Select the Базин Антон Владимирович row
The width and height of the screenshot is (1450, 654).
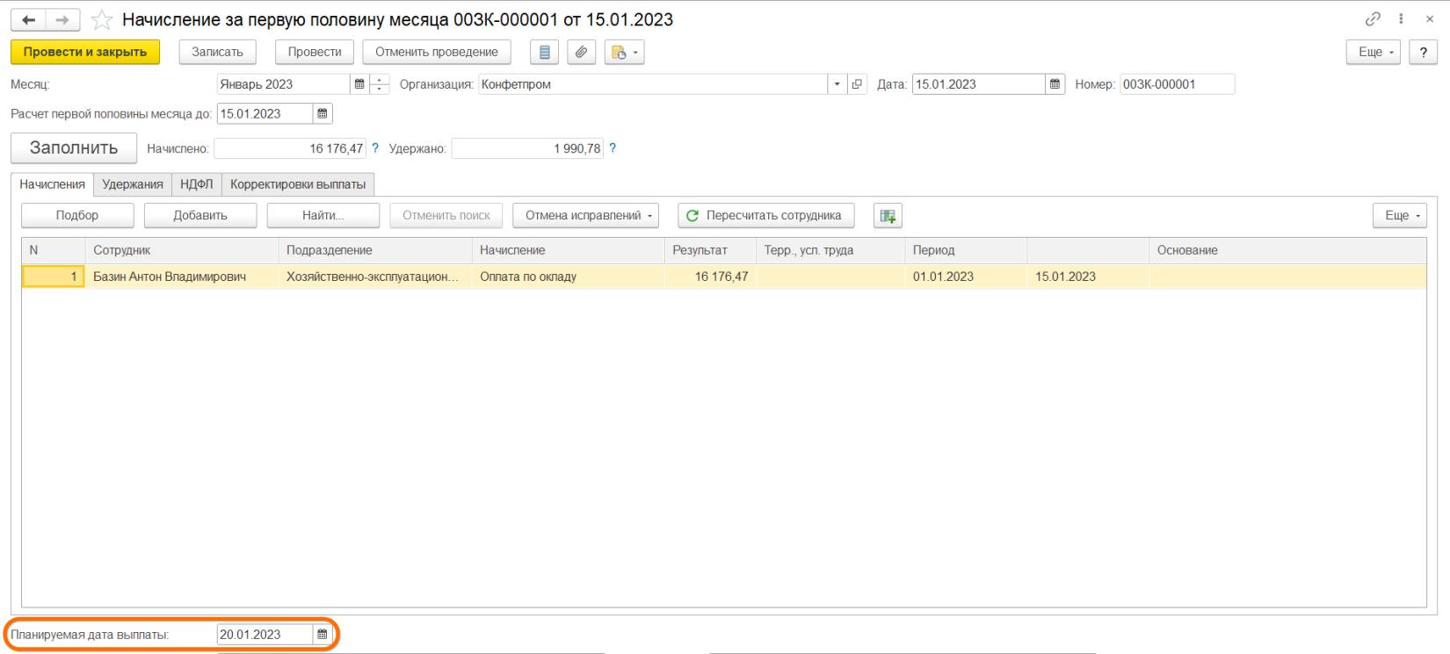coord(170,277)
